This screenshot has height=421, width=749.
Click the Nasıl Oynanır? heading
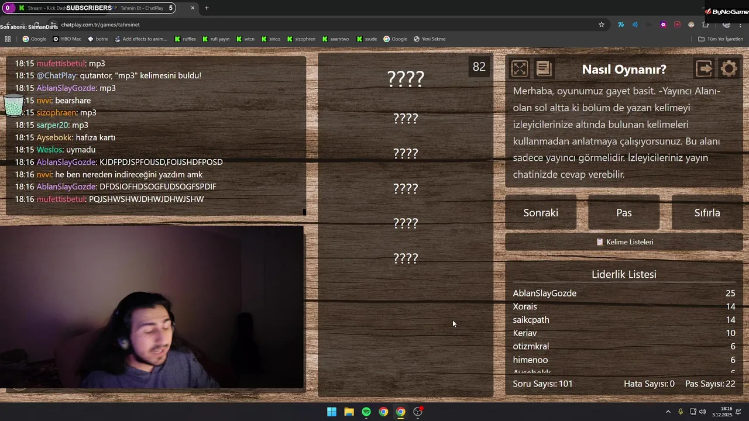click(624, 69)
